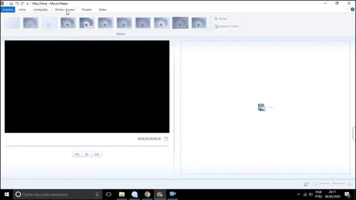The width and height of the screenshot is (356, 200).
Task: Click Movie Maker taskbar icon
Action: [160, 194]
